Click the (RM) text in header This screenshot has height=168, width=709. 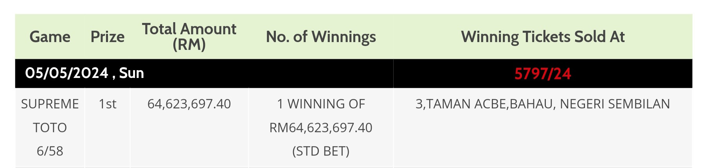[x=189, y=44]
